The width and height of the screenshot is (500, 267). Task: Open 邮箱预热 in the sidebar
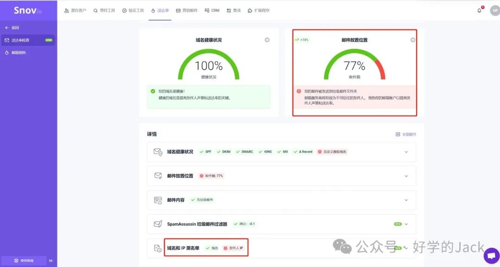(x=15, y=53)
